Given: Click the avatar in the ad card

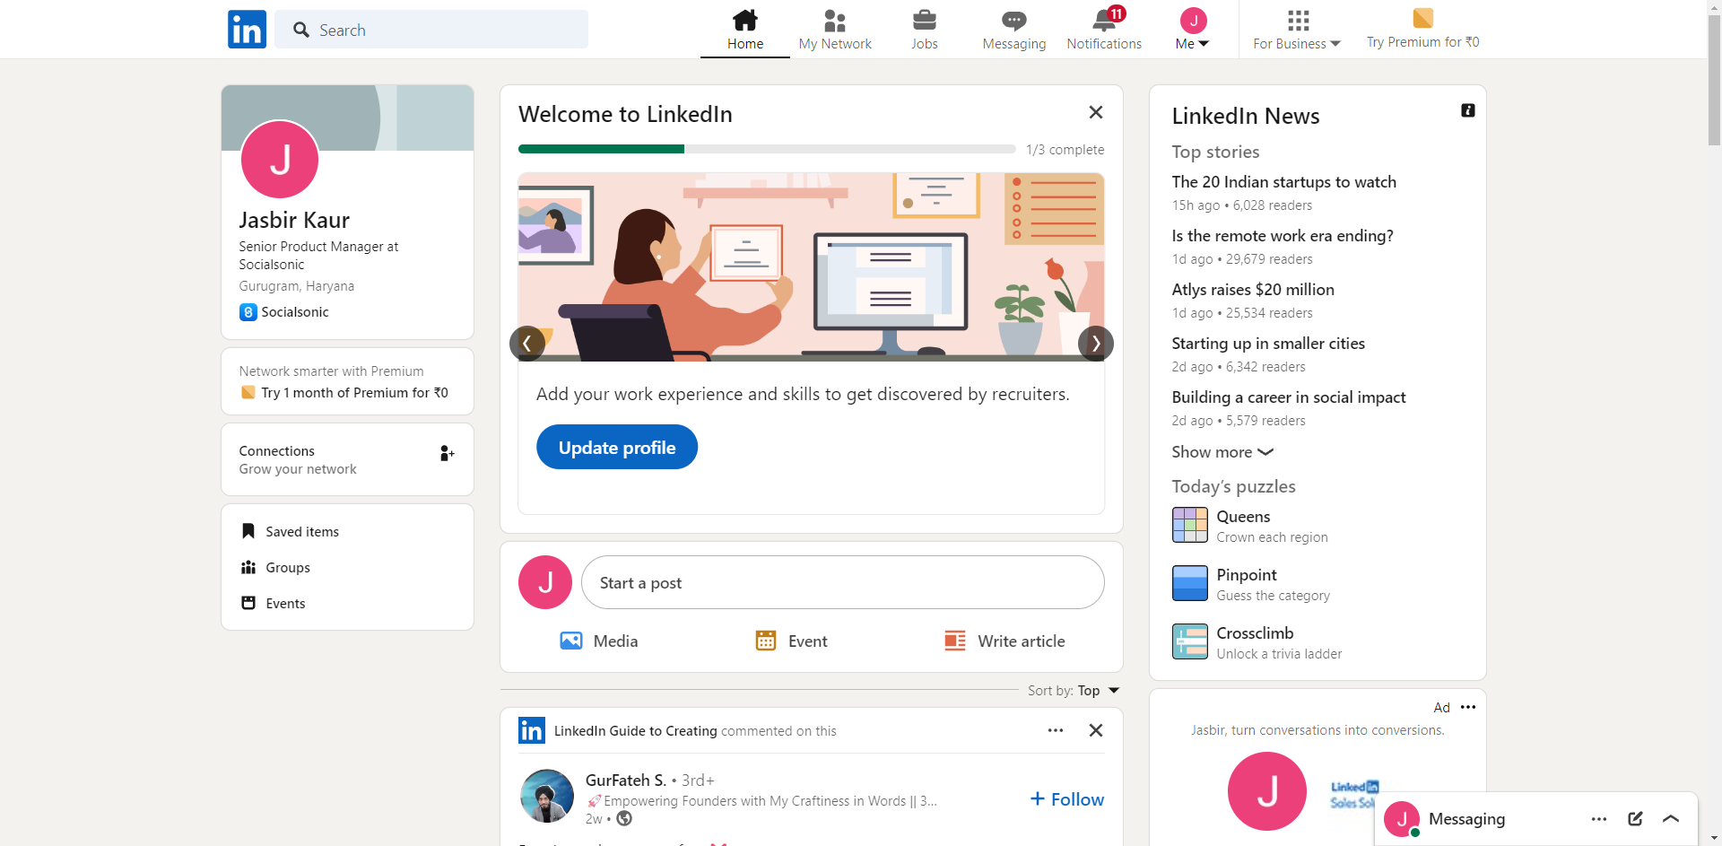Looking at the screenshot, I should click(1267, 791).
